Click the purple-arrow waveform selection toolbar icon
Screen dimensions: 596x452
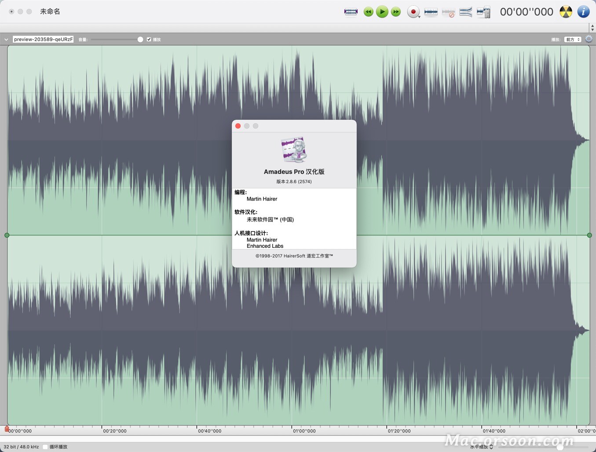pyautogui.click(x=351, y=12)
